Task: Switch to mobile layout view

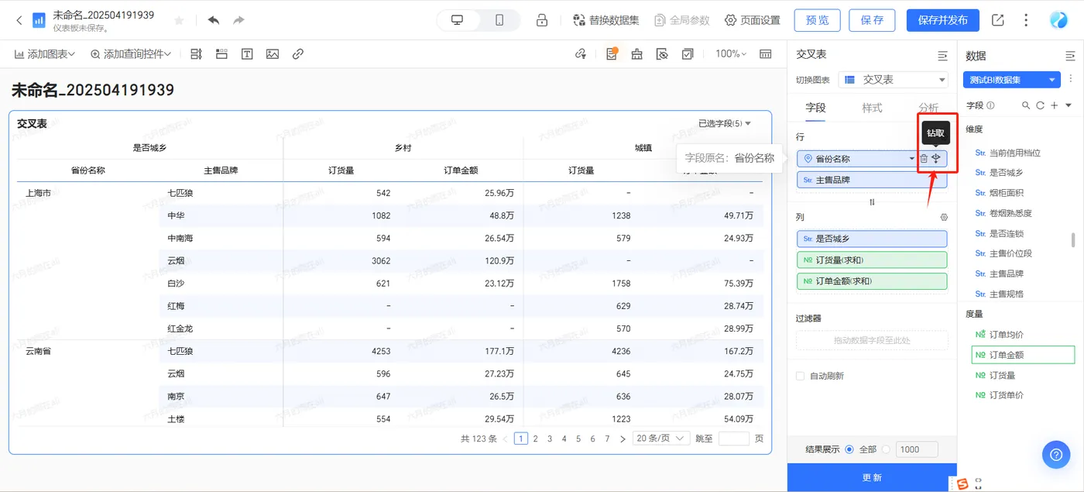Action: pyautogui.click(x=500, y=20)
